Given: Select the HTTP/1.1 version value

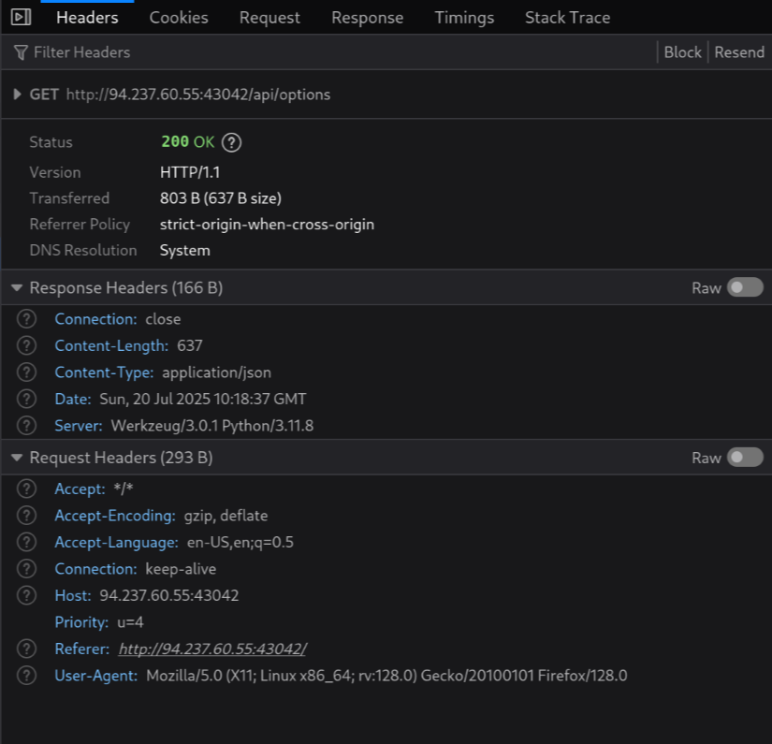Looking at the screenshot, I should click(x=190, y=172).
